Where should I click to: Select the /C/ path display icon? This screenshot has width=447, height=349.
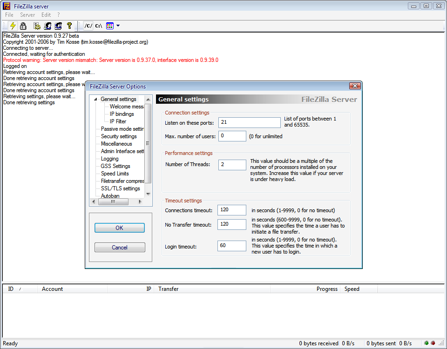click(88, 26)
